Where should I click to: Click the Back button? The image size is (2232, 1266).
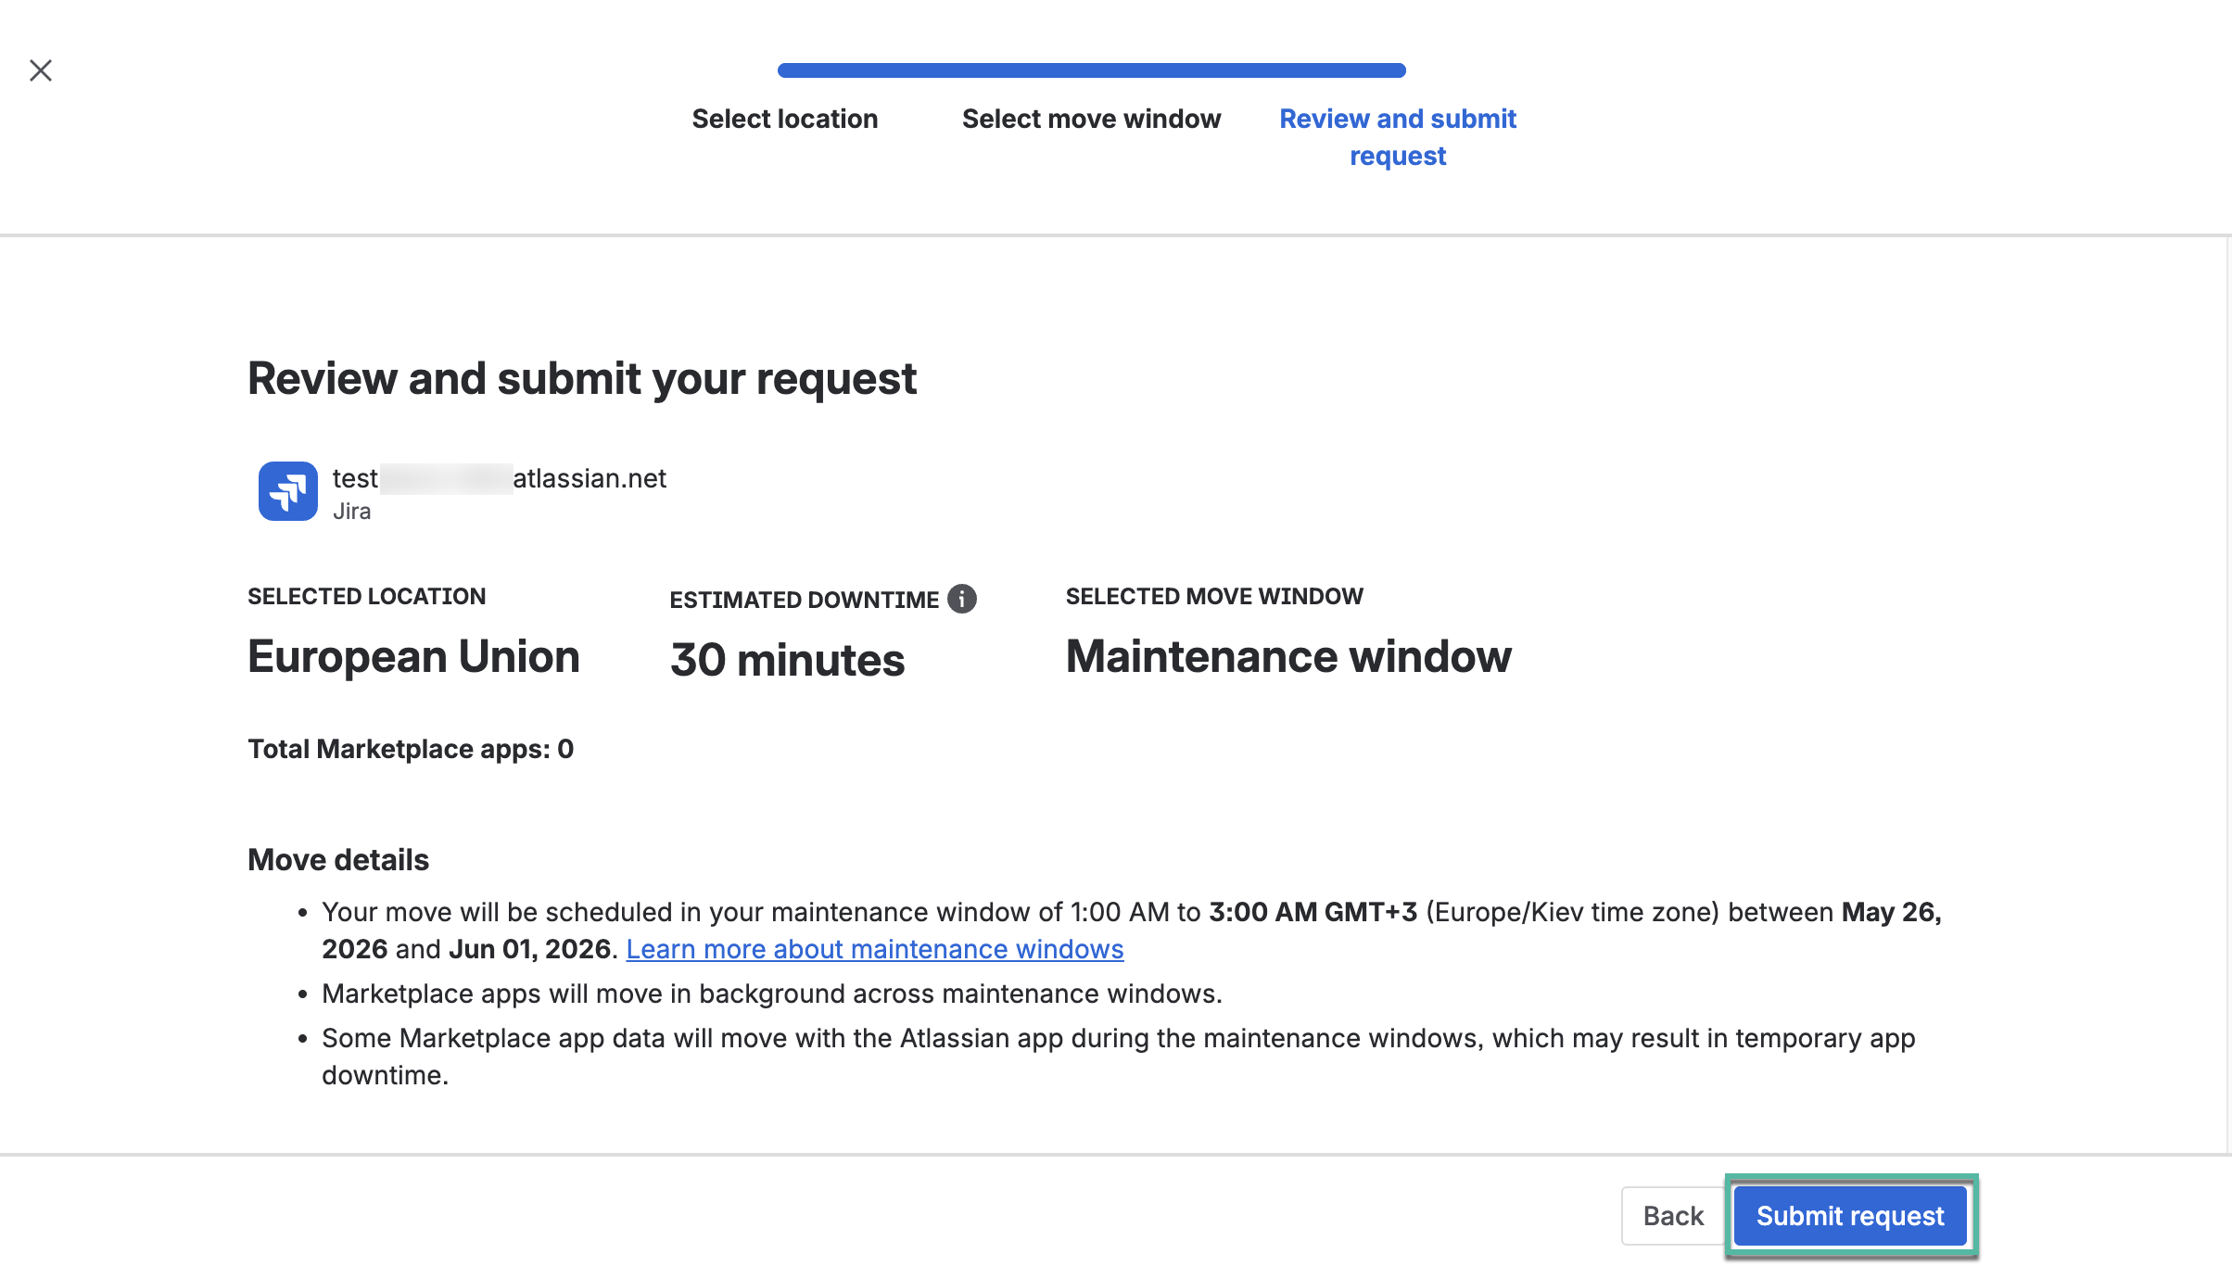click(1673, 1216)
